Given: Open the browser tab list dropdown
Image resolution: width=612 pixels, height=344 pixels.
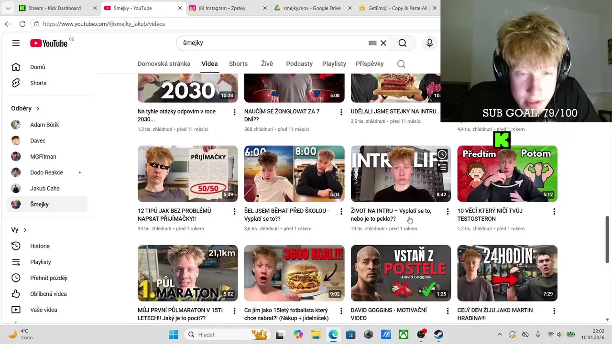Looking at the screenshot, I should pyautogui.click(x=8, y=8).
